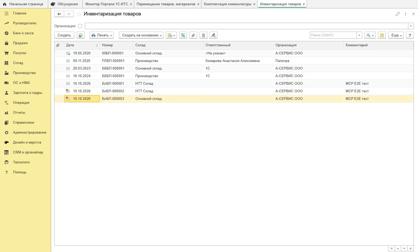The height and width of the screenshot is (252, 418).
Task: Click the Организация filter input field
Action: [246, 26]
